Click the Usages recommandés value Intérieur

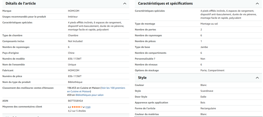pyautogui.click(x=73, y=17)
